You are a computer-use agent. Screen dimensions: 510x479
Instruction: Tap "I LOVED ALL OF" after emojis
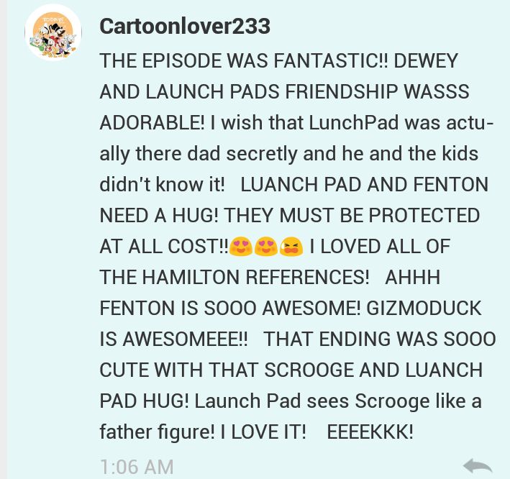[380, 246]
